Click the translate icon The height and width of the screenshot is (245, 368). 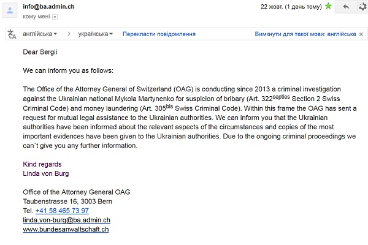point(12,34)
